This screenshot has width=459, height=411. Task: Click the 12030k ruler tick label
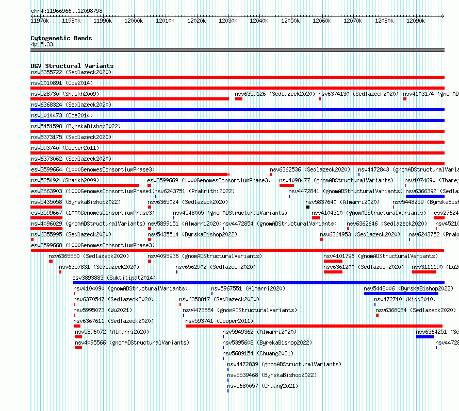pyautogui.click(x=228, y=21)
